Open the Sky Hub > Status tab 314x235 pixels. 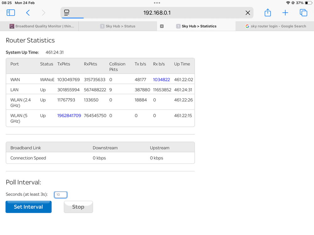tap(118, 26)
